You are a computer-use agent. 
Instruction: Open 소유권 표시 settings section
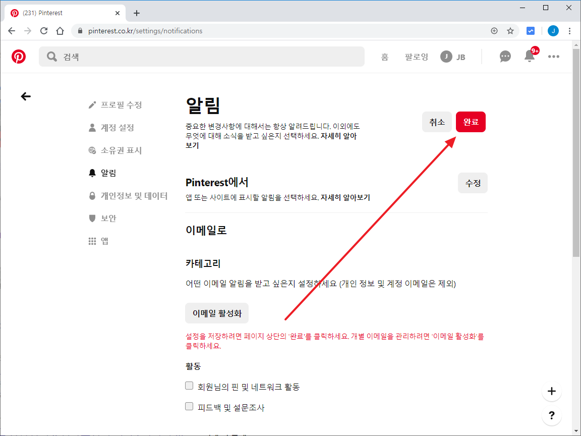[115, 150]
